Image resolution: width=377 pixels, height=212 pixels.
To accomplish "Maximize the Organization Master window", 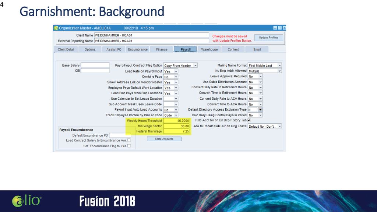I will point(280,28).
